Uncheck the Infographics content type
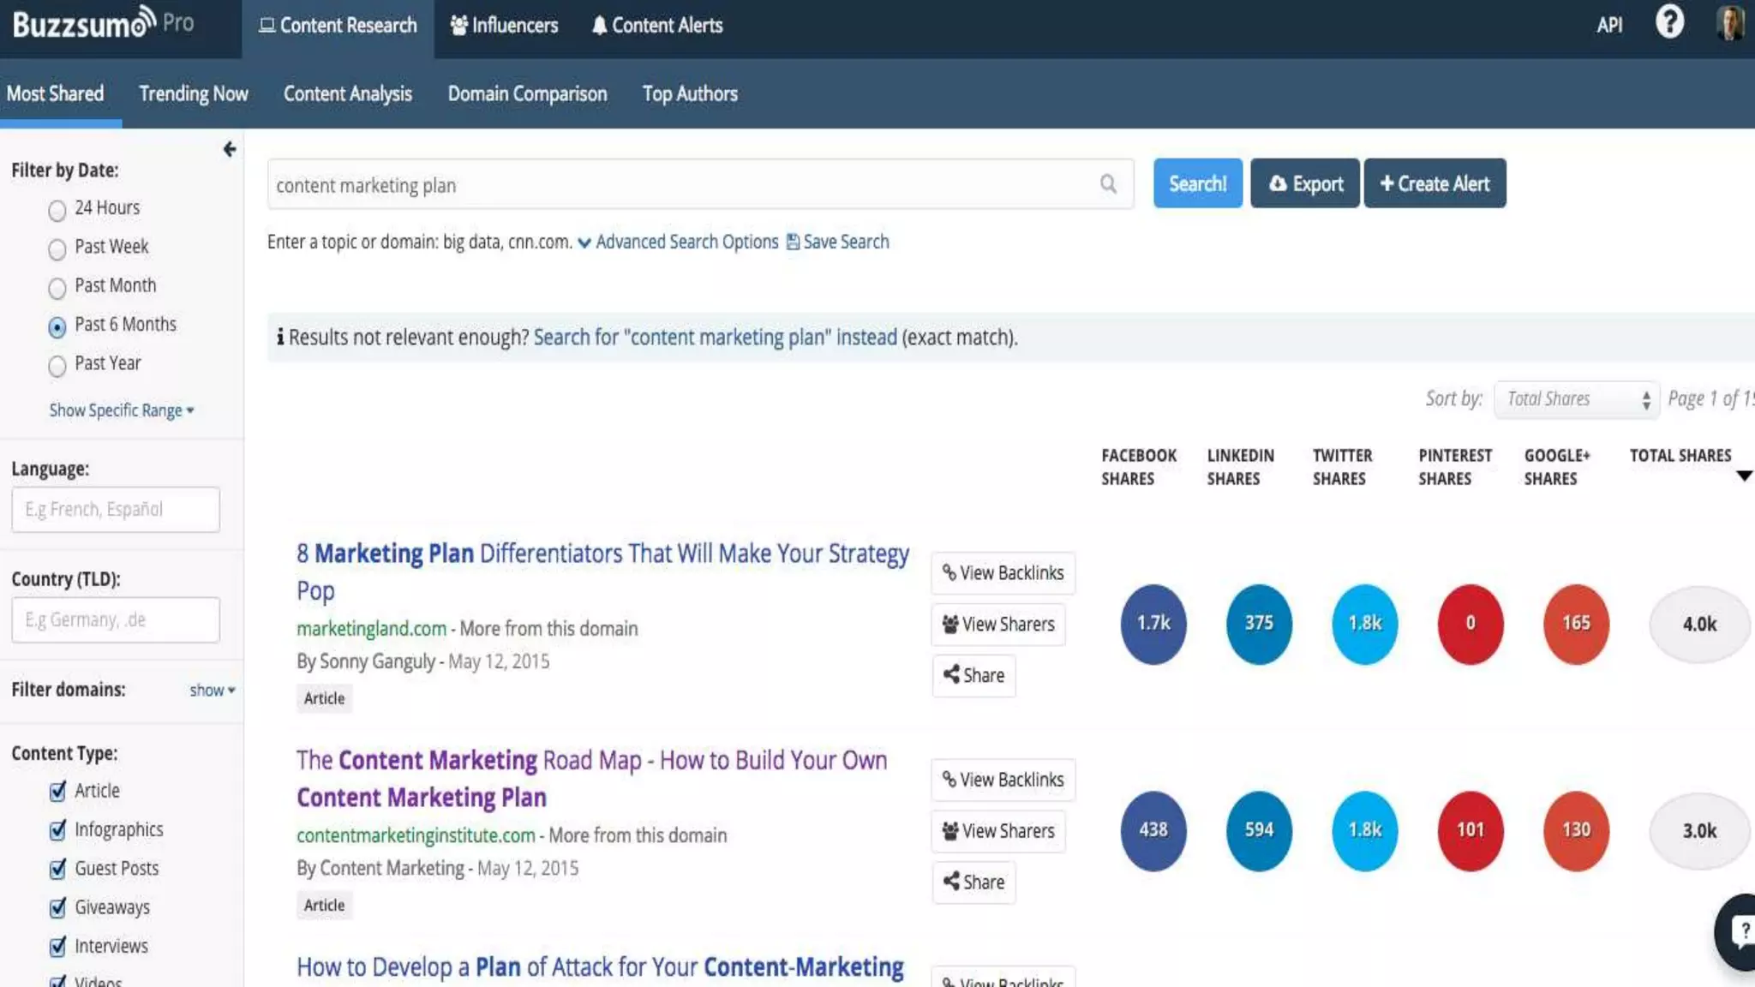 pyautogui.click(x=57, y=830)
